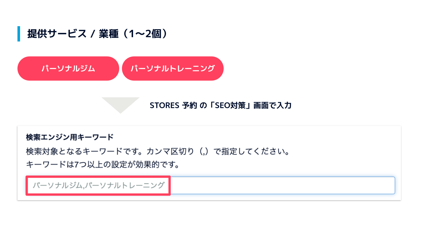Click the パーソナルジム pill button
433x225 pixels.
(68, 68)
